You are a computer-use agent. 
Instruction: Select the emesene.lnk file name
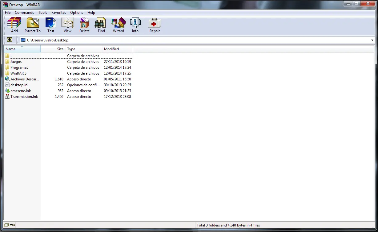coord(21,91)
